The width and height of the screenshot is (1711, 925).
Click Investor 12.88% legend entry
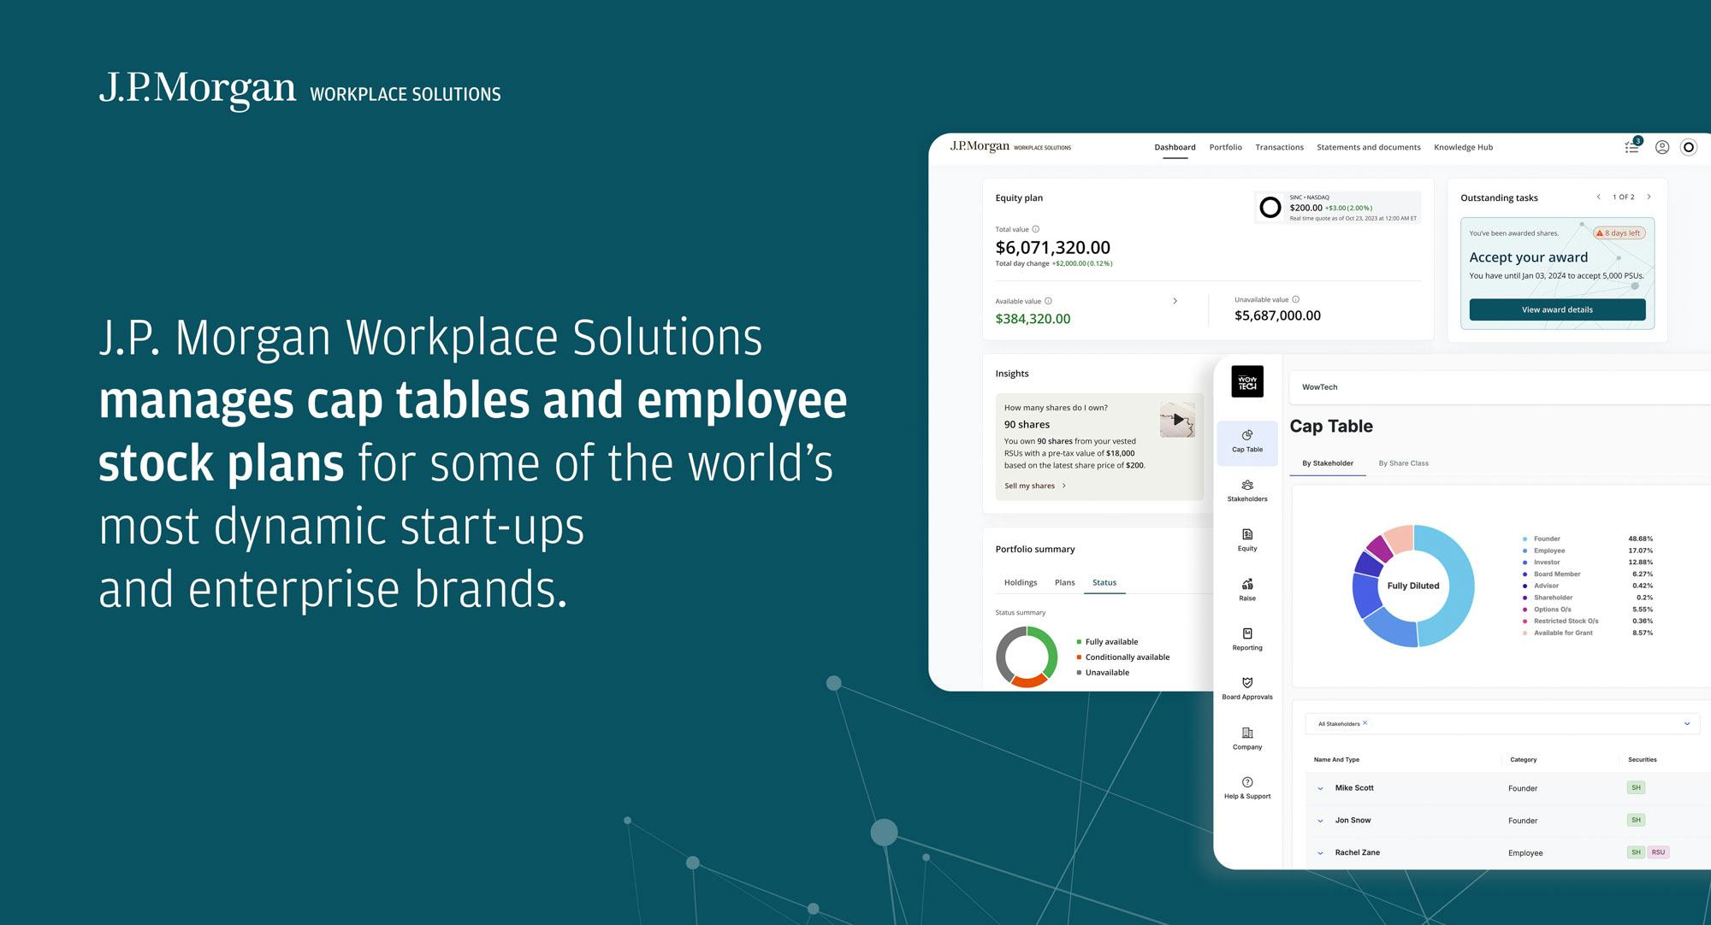[1587, 563]
